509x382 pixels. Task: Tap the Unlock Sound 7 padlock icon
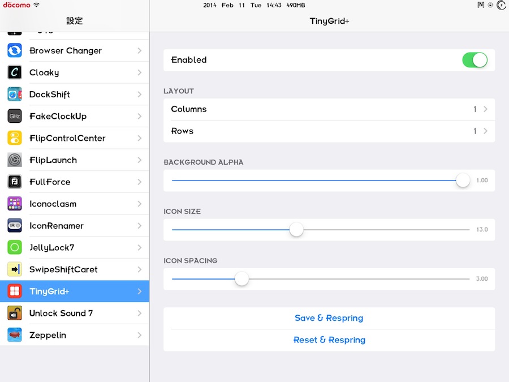point(15,313)
